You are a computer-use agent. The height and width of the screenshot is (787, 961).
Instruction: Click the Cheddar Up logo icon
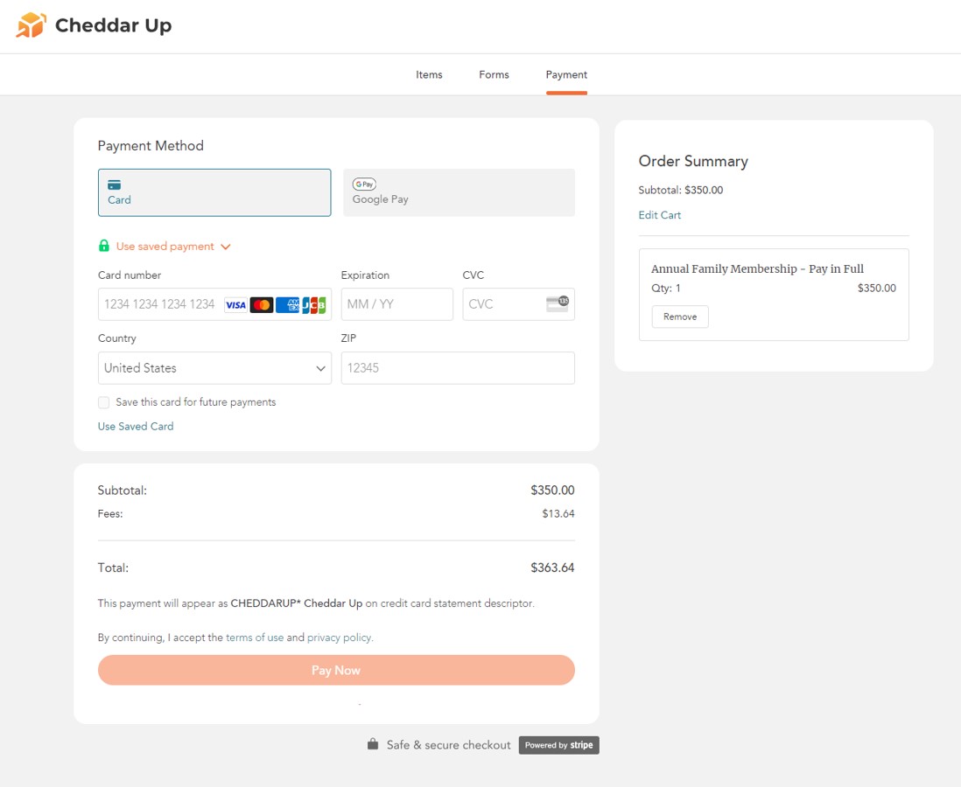coord(31,25)
